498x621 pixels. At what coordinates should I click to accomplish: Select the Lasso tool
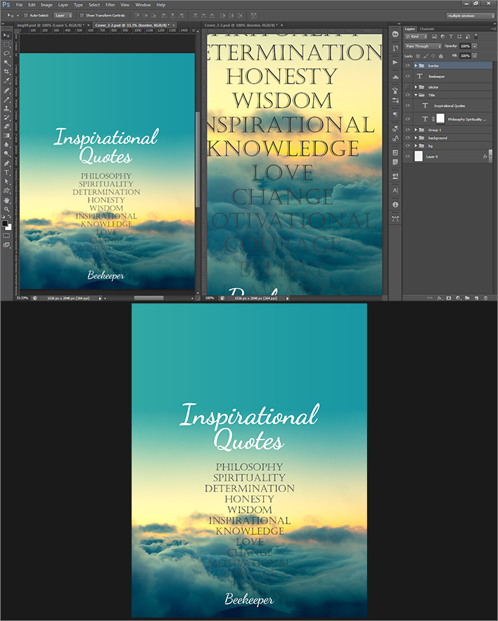7,53
